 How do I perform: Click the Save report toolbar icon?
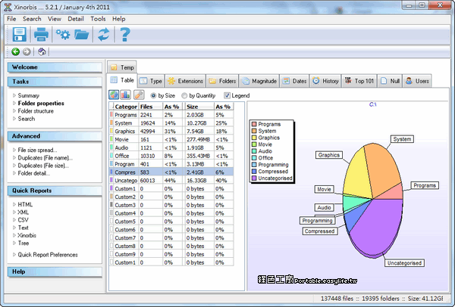coord(20,35)
